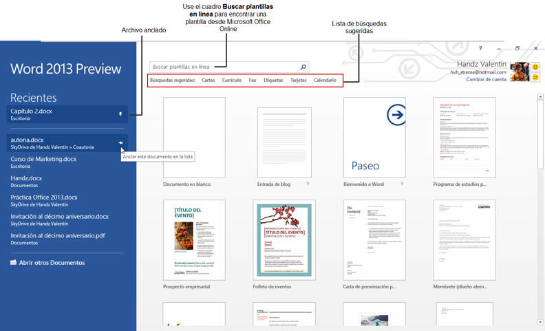Choose the Folleto de eventos template

(x=284, y=240)
